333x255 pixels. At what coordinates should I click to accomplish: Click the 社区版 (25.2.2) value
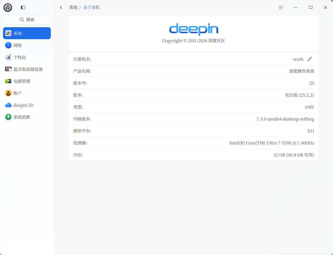tap(300, 95)
